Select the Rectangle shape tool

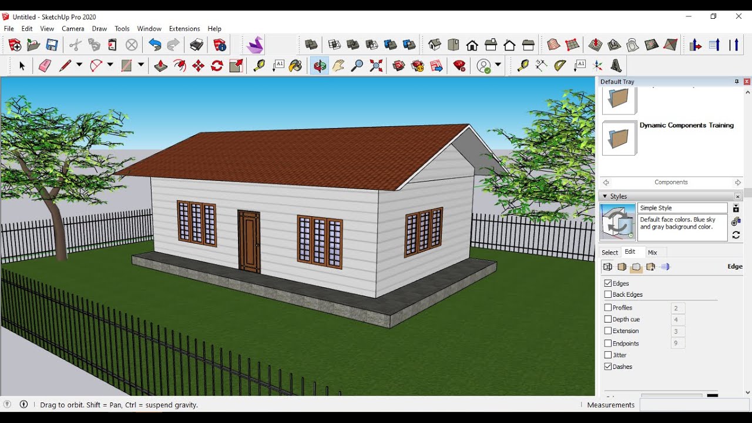126,66
